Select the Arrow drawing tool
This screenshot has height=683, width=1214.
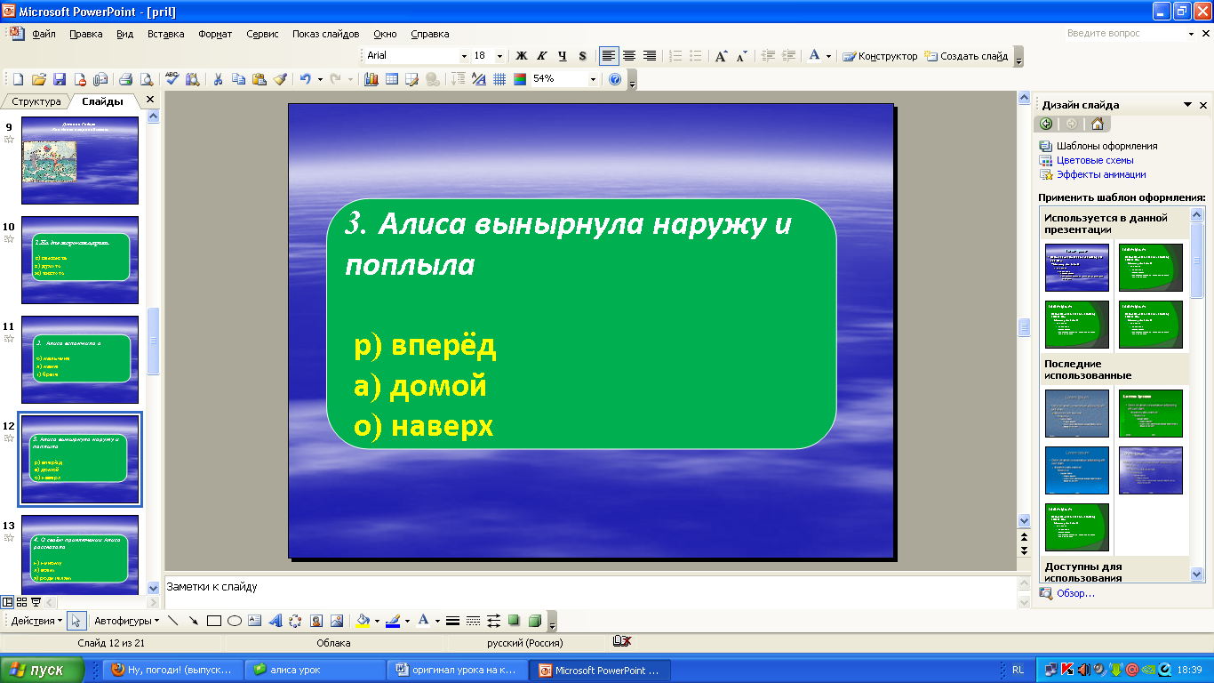(x=193, y=621)
